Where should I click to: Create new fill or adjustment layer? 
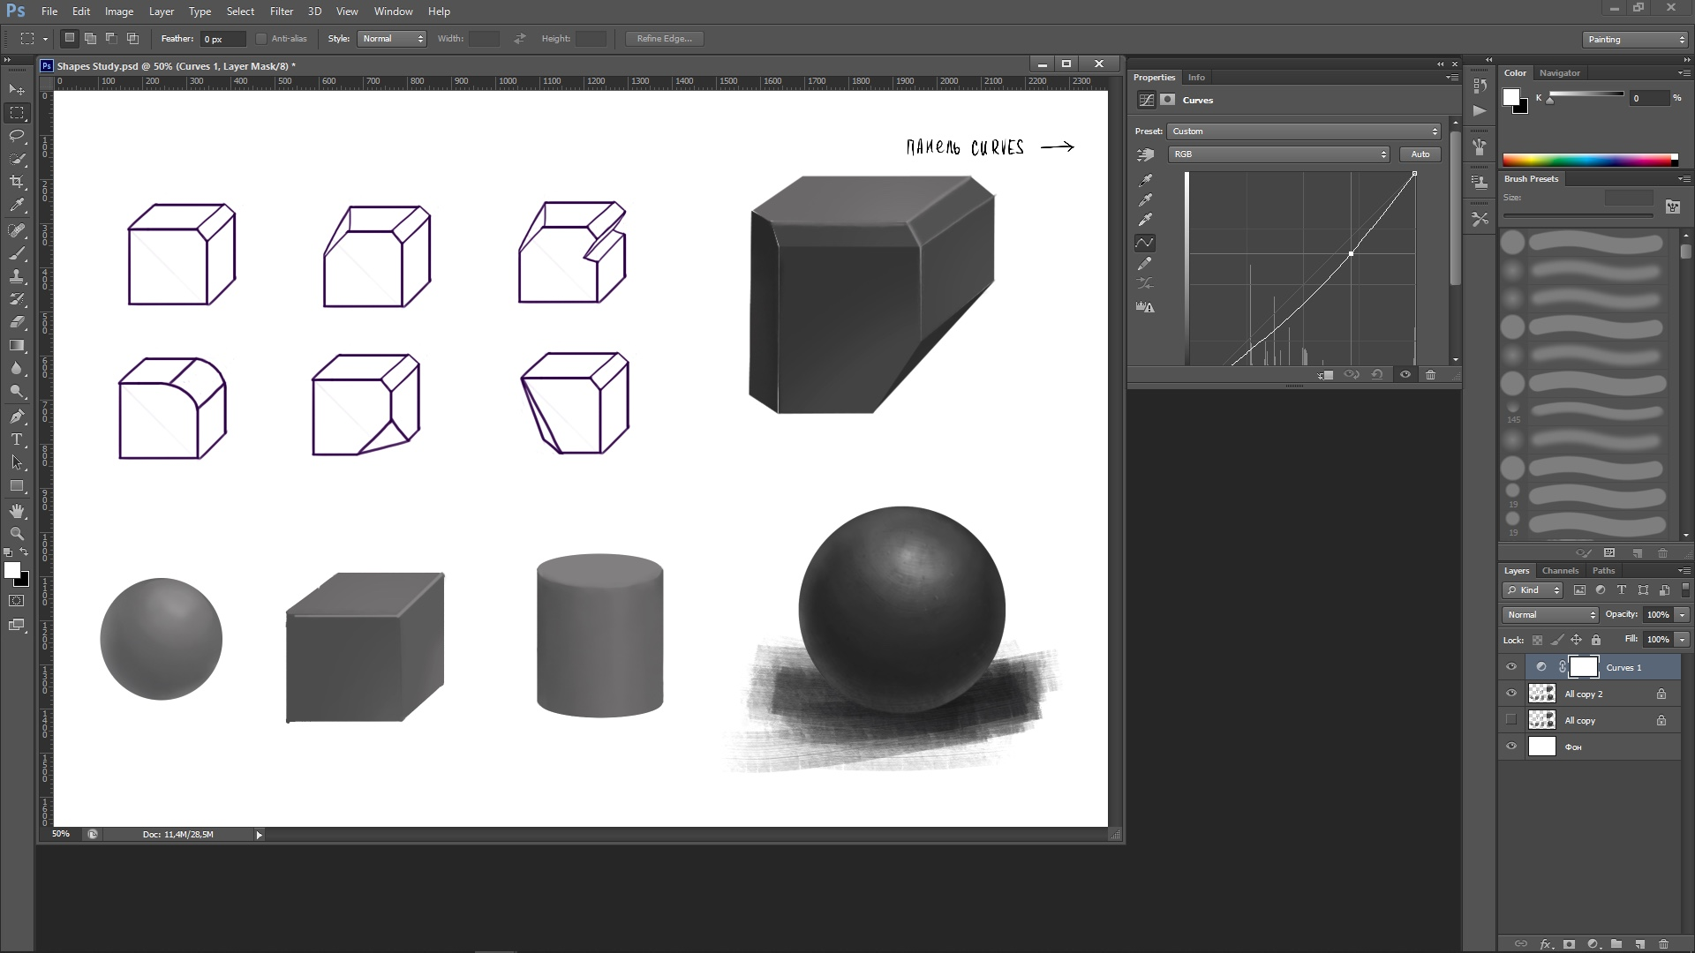[1593, 944]
